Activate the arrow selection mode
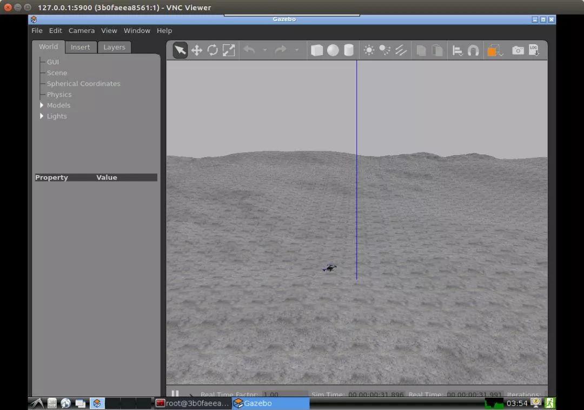Viewport: 584px width, 410px height. tap(180, 50)
